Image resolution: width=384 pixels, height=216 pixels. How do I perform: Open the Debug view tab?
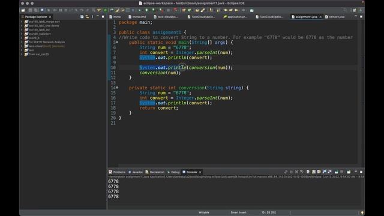click(173, 172)
